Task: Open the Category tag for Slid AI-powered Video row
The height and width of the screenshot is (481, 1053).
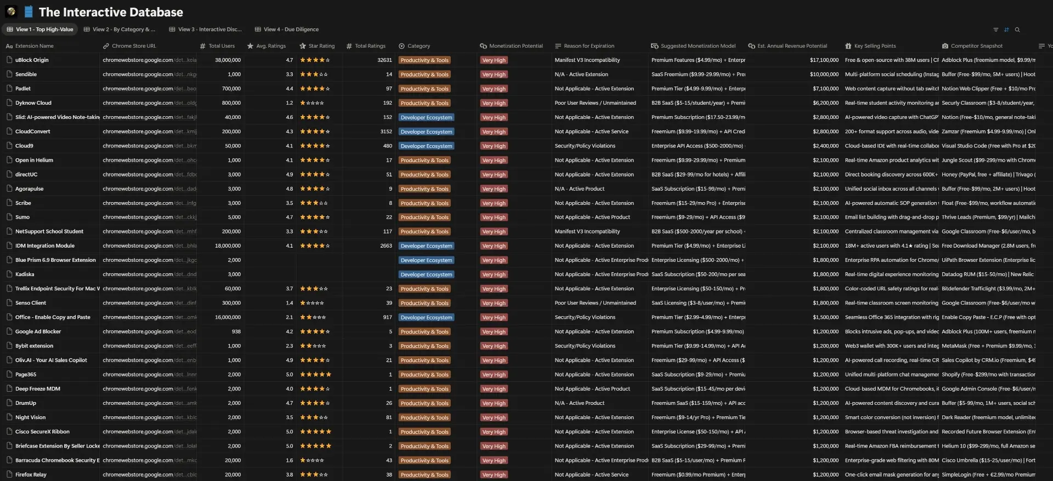Action: (426, 117)
